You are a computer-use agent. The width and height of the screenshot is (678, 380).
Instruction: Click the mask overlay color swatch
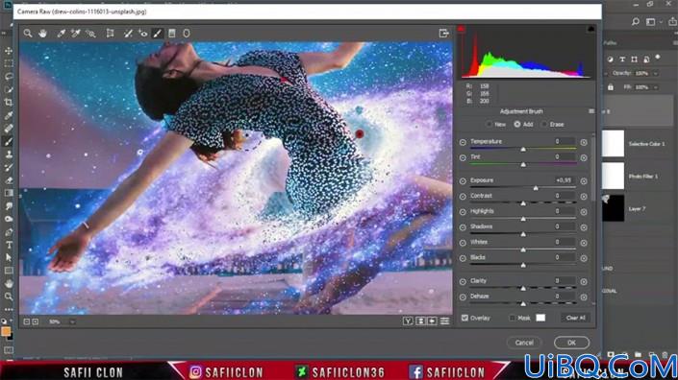(540, 318)
